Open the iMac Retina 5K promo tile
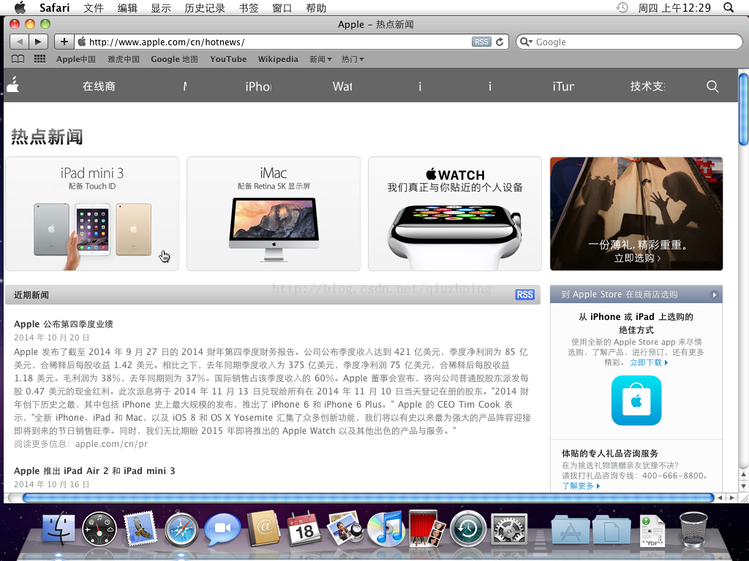Screen dimensions: 749x561 [274, 214]
